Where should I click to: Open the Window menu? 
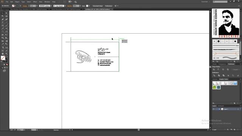(47, 2)
